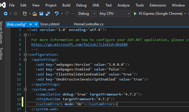Close the Web.config tab
This screenshot has width=189, height=112.
(x=36, y=24)
